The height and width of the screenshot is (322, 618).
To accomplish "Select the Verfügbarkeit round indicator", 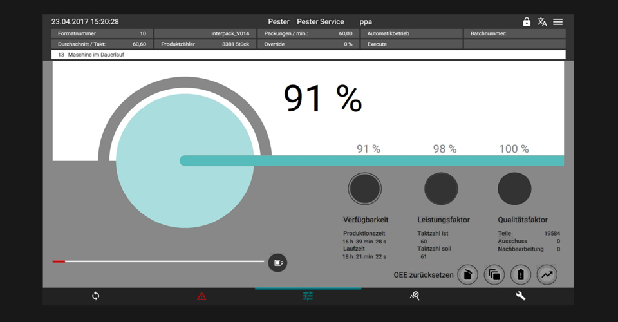I will (365, 189).
